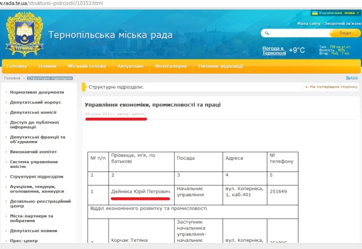
Task: Open the Українська мова language dropdown
Action: click(336, 13)
